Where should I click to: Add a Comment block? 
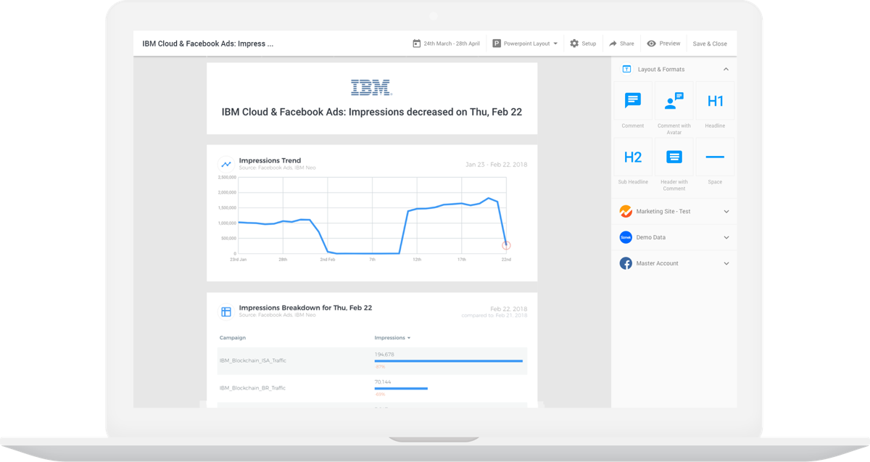click(633, 100)
